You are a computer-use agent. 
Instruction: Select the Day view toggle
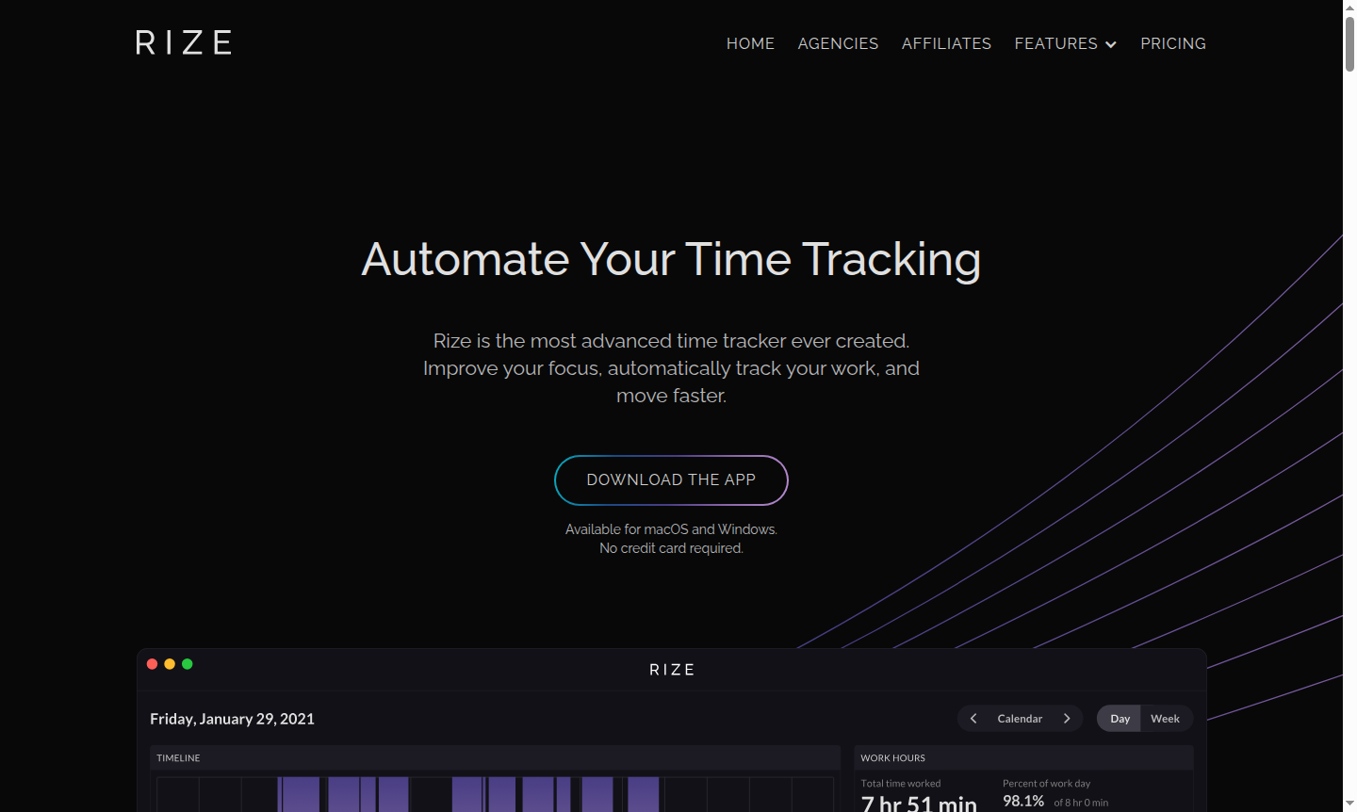[1120, 718]
